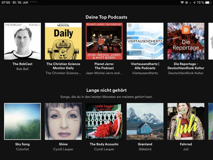Tap the 07:55 clock in status bar

pos(6,3)
